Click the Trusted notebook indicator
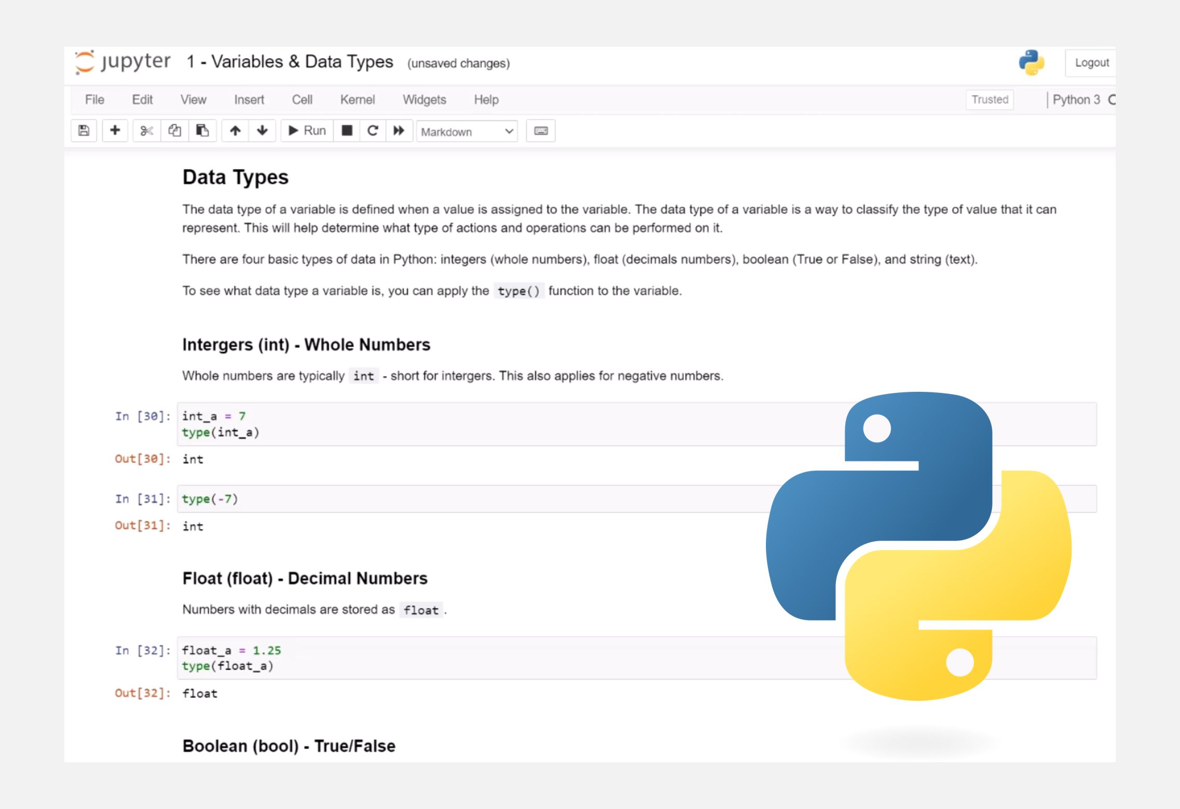 (x=989, y=99)
